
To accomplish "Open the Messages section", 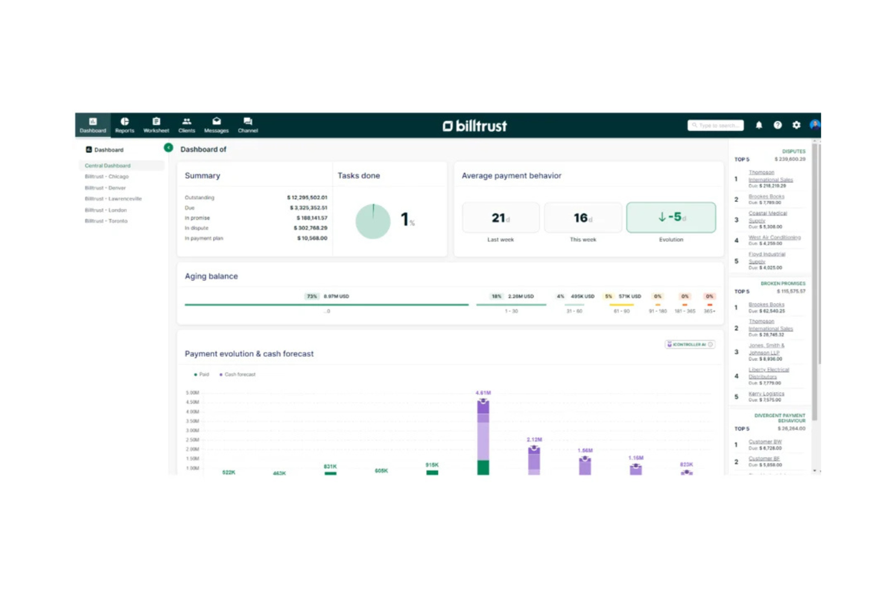I will (216, 125).
